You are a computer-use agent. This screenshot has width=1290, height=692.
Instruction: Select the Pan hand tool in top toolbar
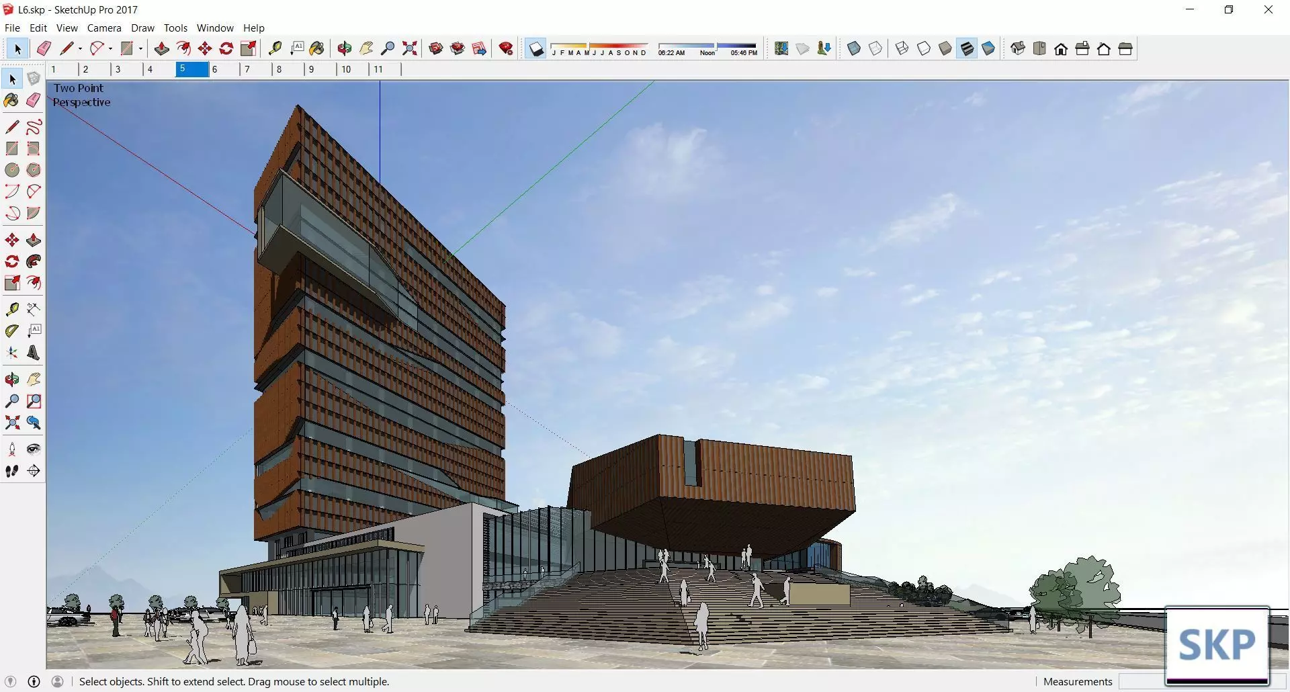pyautogui.click(x=366, y=48)
